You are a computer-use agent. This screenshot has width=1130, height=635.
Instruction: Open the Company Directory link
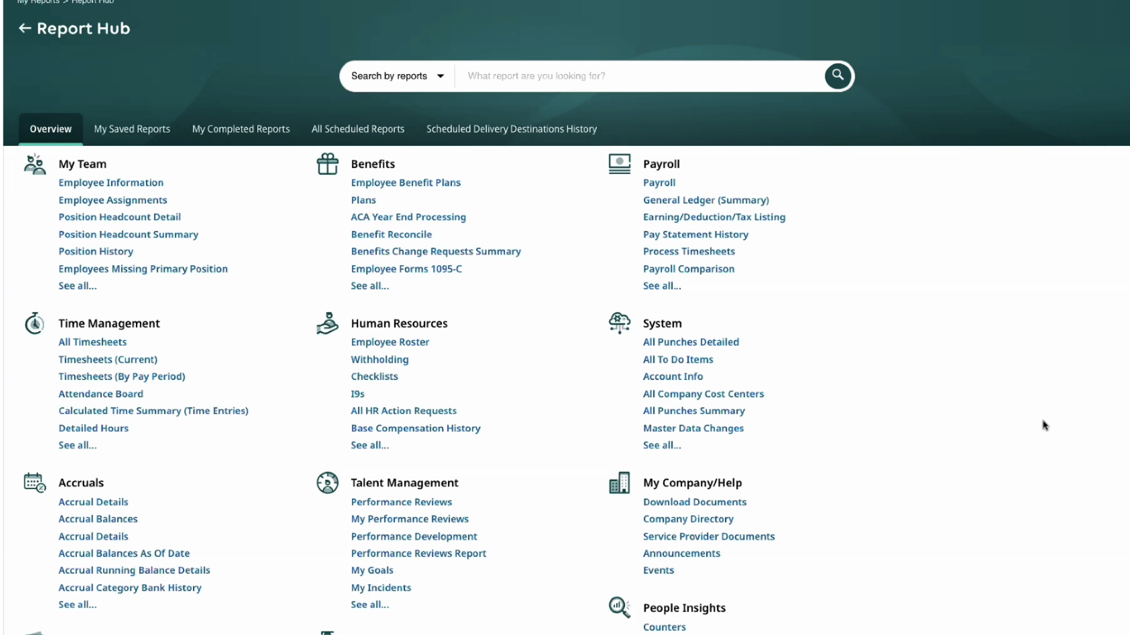[x=688, y=519]
